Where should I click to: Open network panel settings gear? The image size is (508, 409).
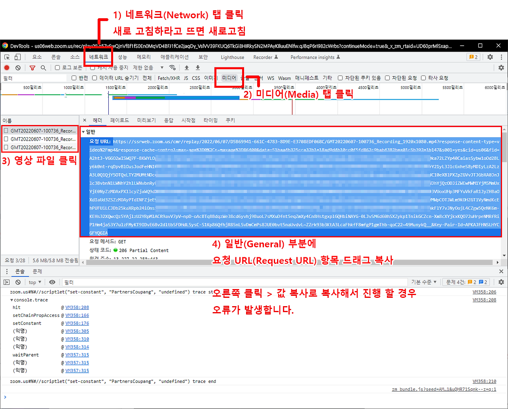[x=501, y=68]
